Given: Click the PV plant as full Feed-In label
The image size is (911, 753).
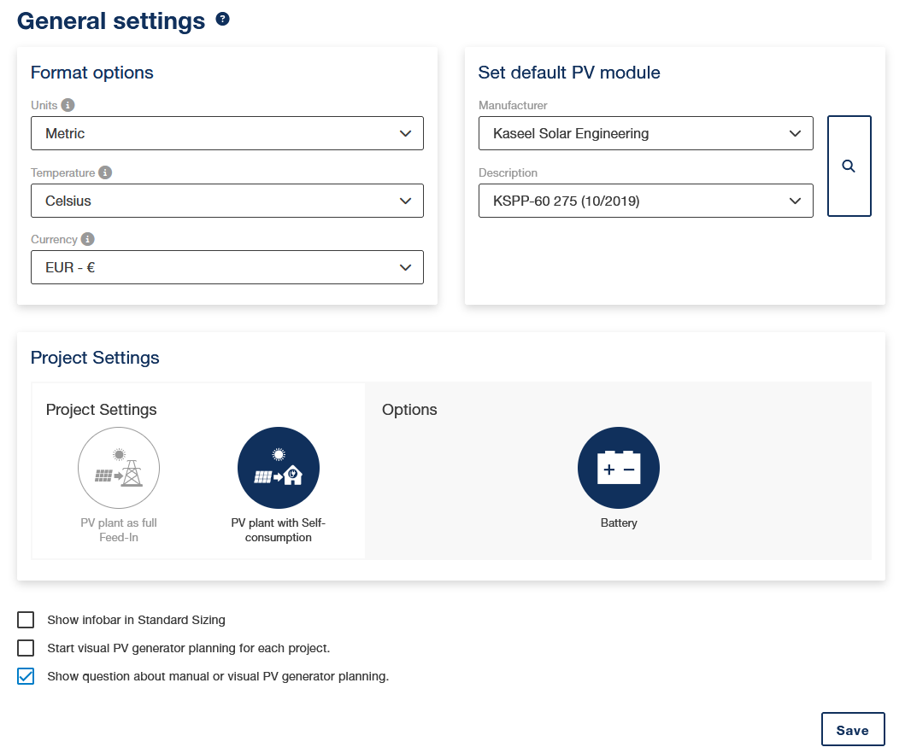Looking at the screenshot, I should click(x=119, y=530).
